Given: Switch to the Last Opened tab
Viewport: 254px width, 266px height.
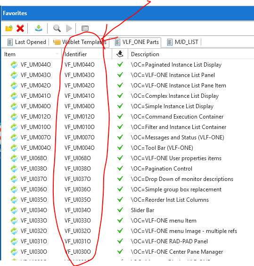Looking at the screenshot, I should (x=27, y=42).
